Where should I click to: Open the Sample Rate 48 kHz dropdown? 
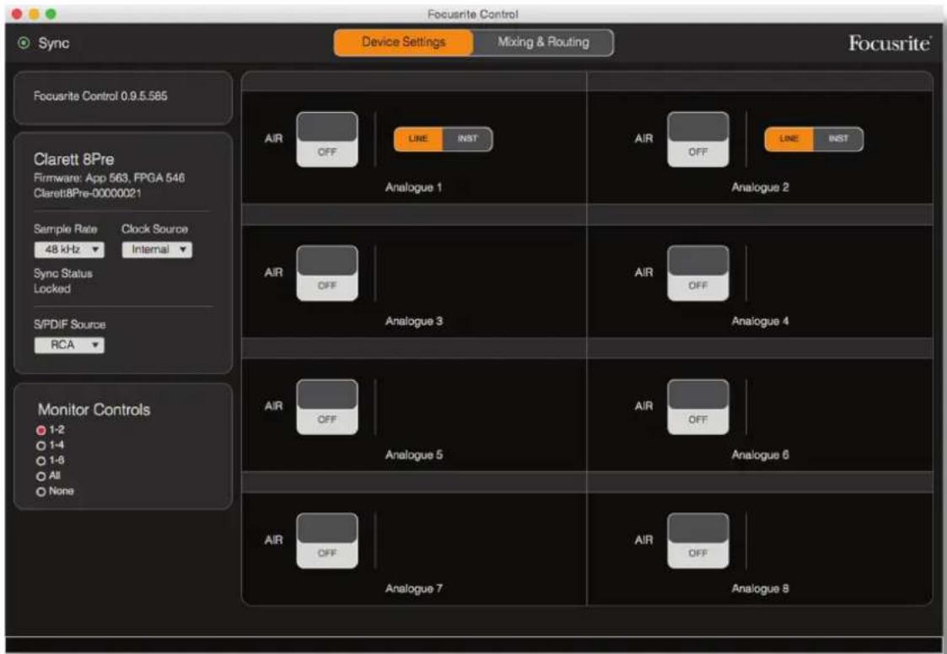69,249
